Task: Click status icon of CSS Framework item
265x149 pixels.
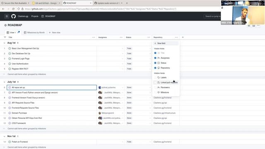Action: click(10, 123)
